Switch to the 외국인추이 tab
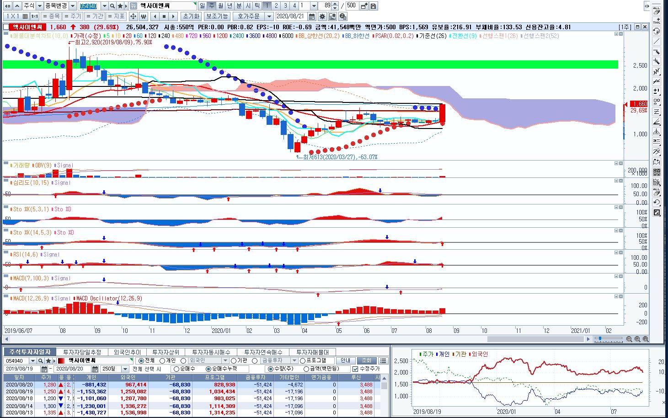Viewport: 668px width, 418px height. pyautogui.click(x=127, y=352)
